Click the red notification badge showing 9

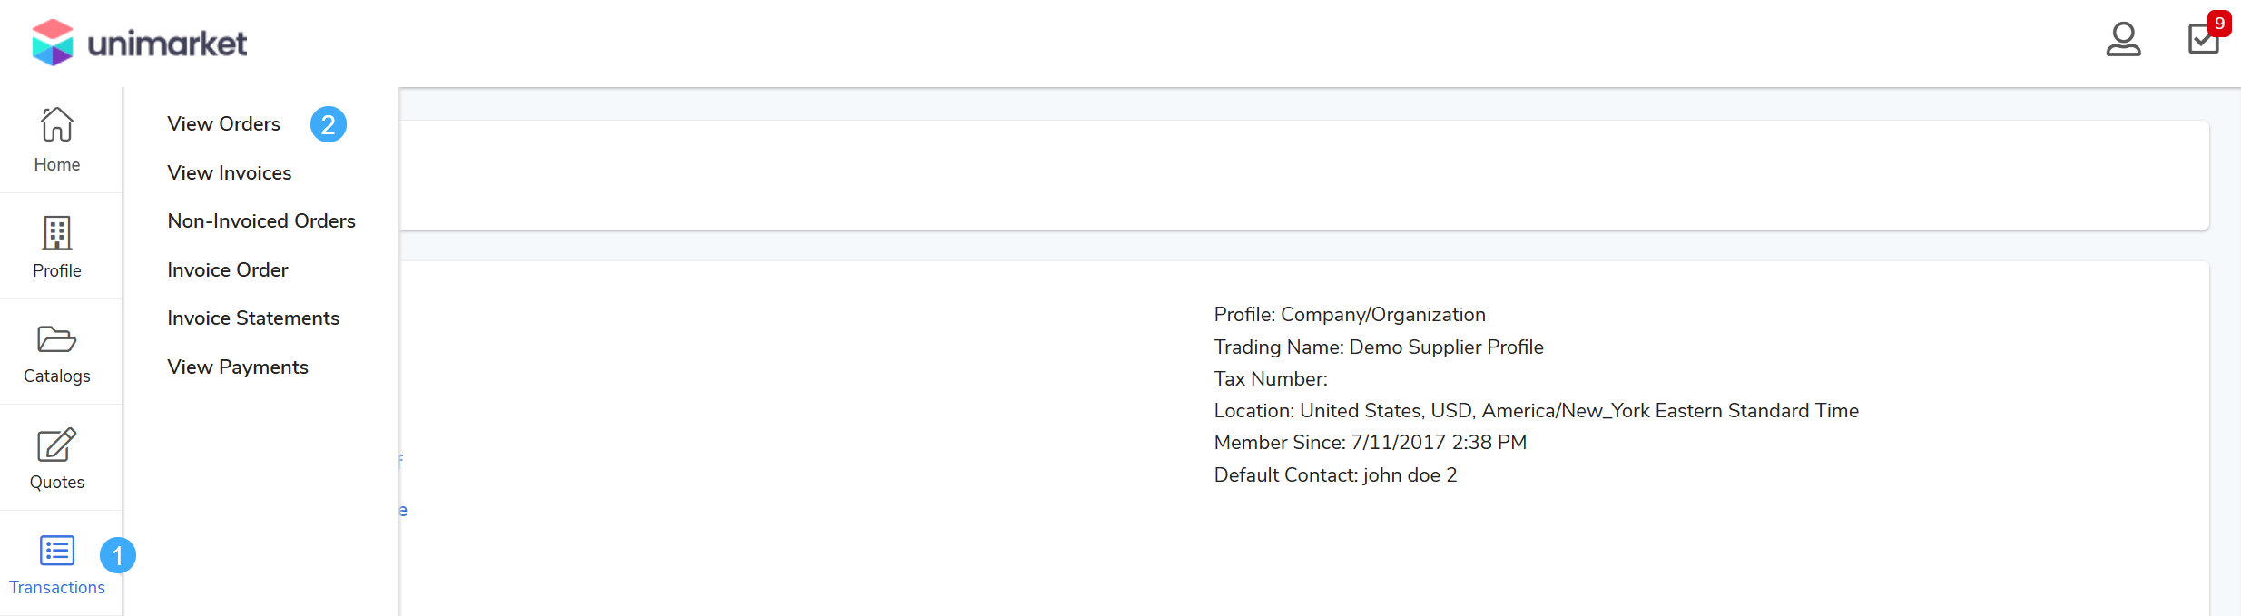(x=2219, y=23)
